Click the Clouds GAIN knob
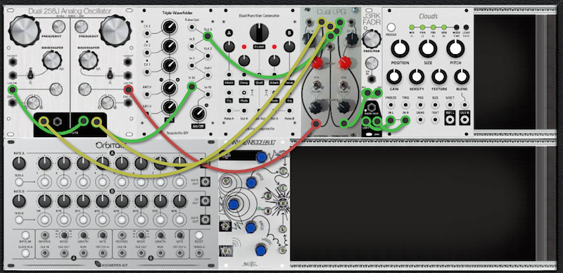The image size is (563, 273). (394, 77)
